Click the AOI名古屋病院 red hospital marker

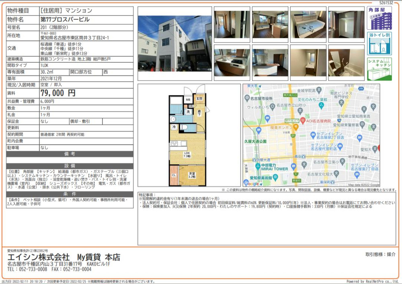(x=303, y=121)
